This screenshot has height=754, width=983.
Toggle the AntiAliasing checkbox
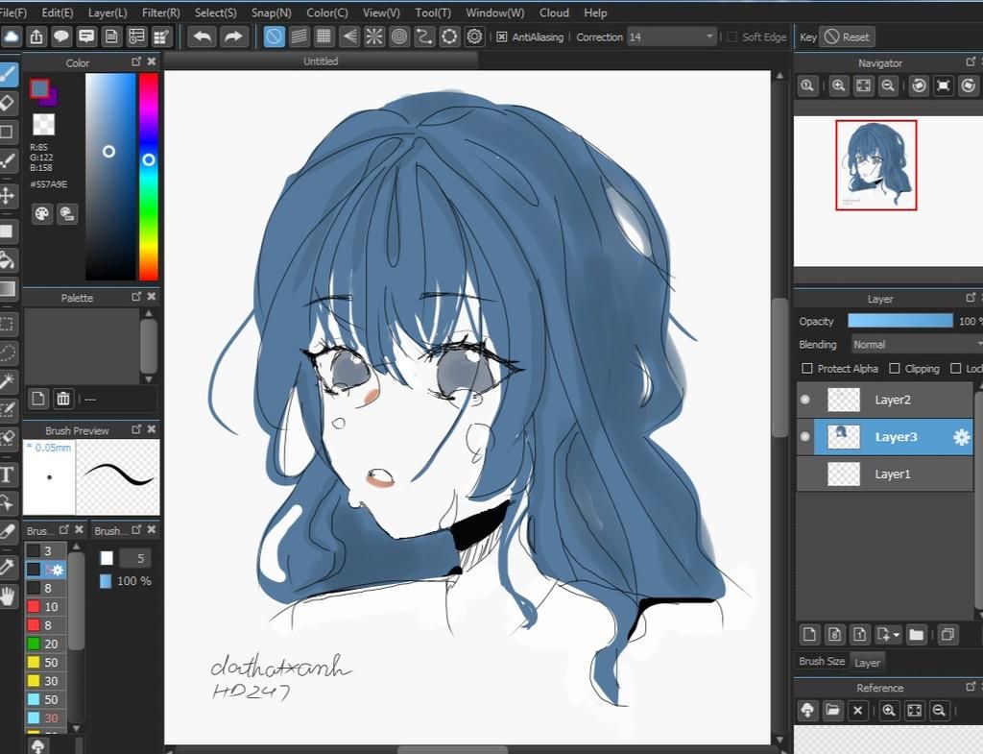(x=501, y=37)
